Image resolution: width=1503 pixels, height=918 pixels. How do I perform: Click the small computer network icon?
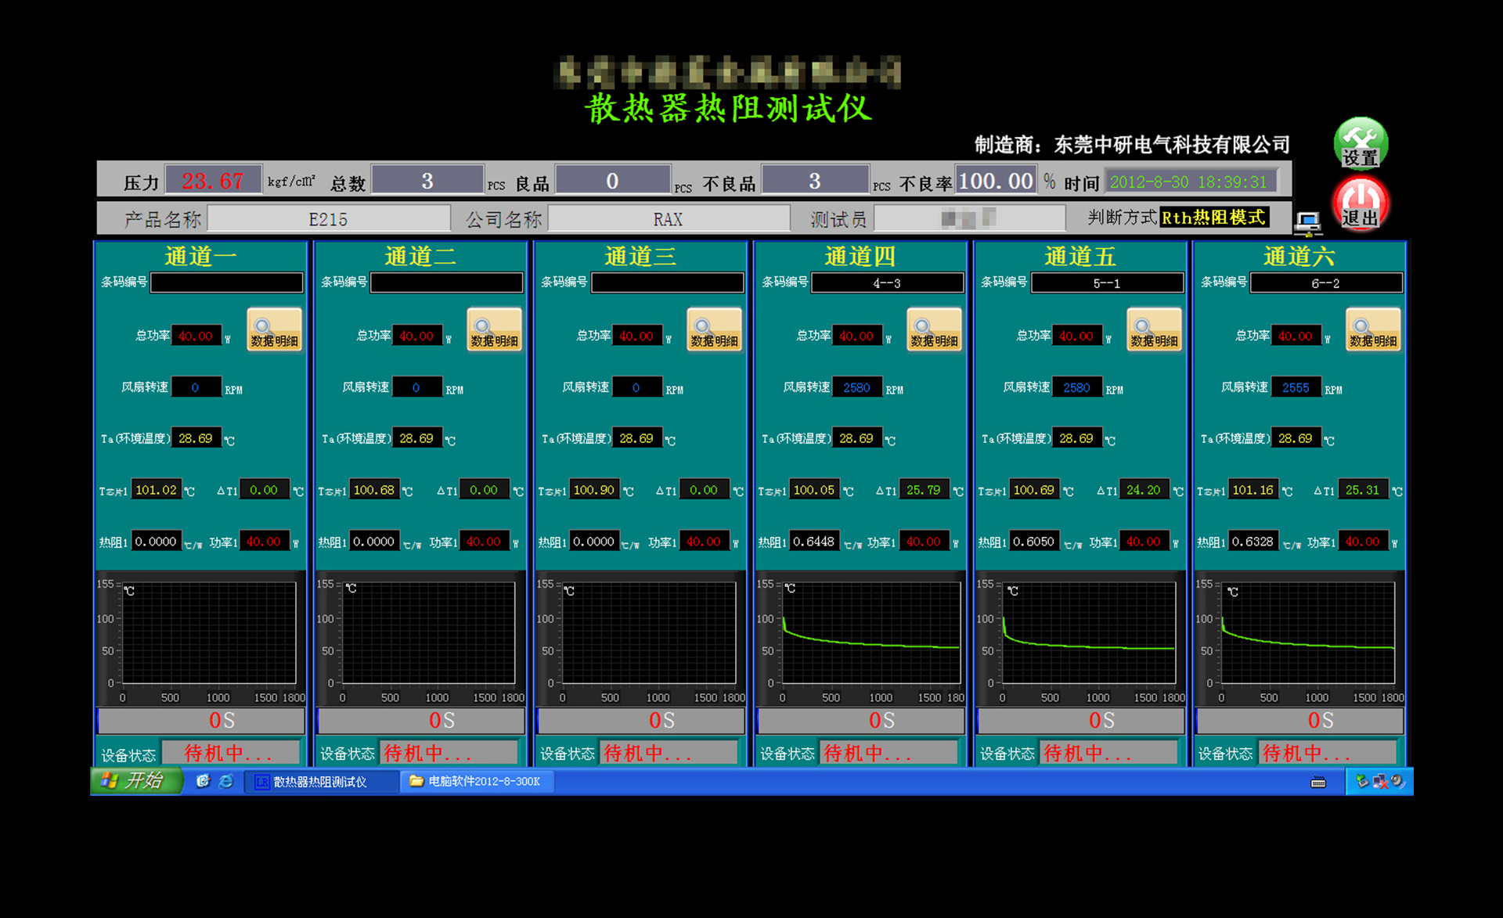1307,223
